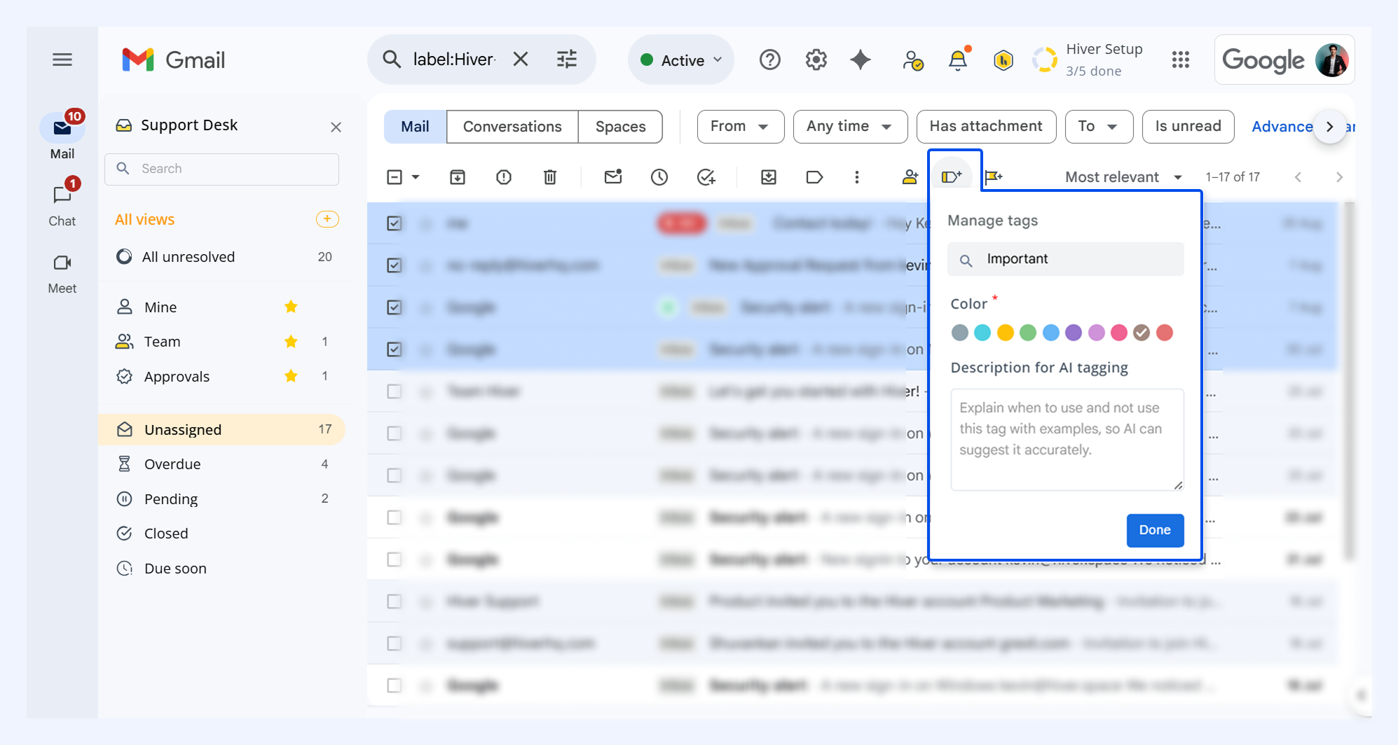1398x745 pixels.
Task: Open the Most relevant sort dropdown
Action: pos(1124,177)
